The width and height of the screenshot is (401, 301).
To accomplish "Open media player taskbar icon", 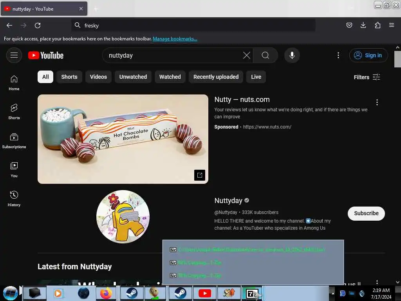I will point(58,293).
